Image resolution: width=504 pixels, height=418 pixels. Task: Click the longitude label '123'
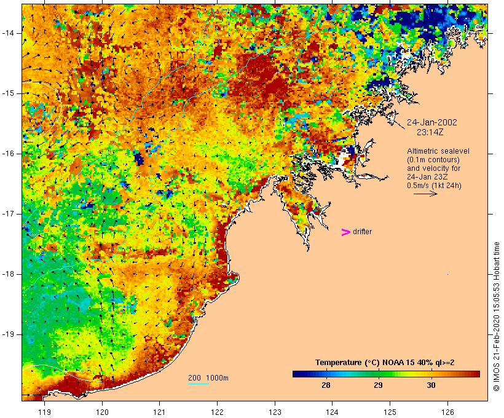(x=275, y=412)
